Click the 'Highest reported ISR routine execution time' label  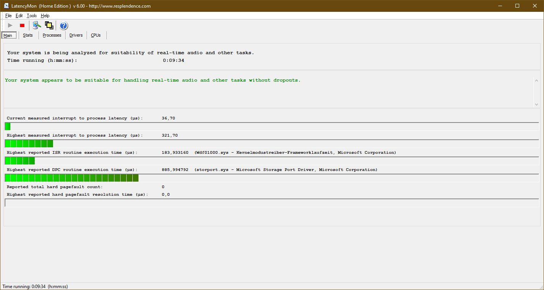pyautogui.click(x=72, y=153)
